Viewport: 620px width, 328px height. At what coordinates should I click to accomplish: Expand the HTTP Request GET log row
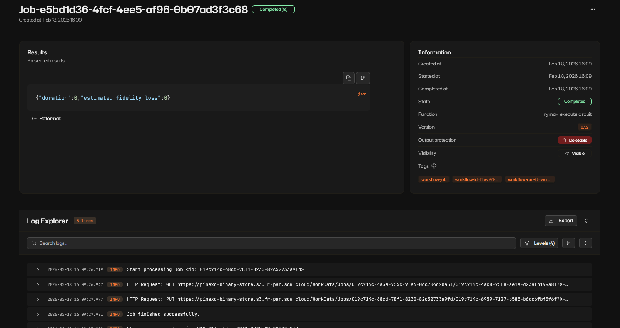pyautogui.click(x=38, y=285)
